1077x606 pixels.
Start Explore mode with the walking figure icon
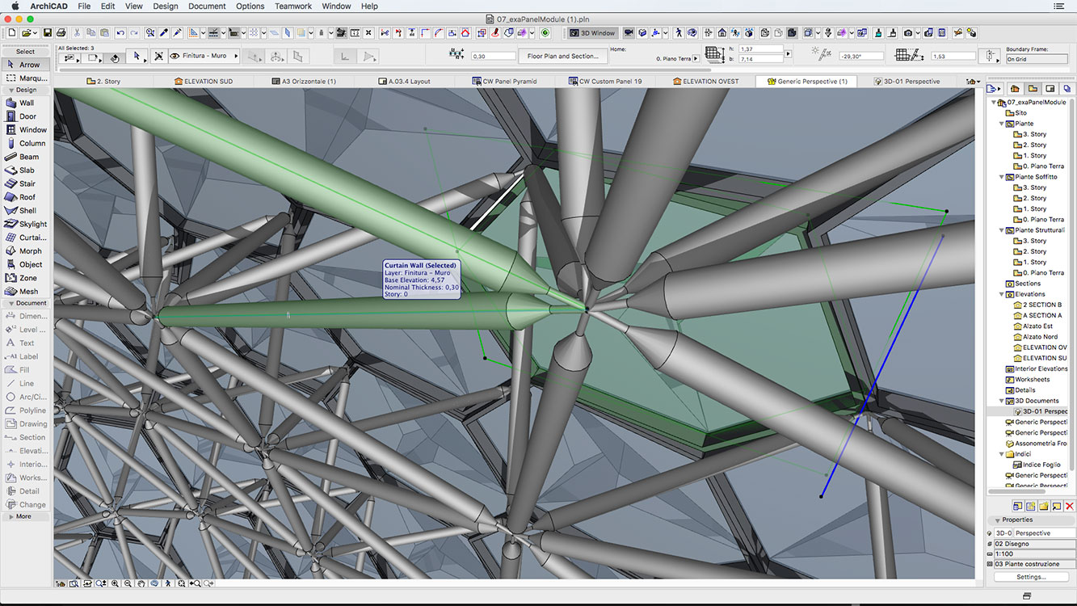(168, 583)
